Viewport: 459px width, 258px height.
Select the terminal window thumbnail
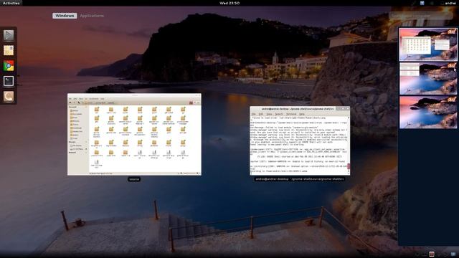coord(300,140)
